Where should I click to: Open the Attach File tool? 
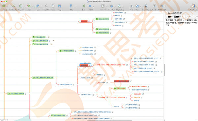tap(46, 6)
